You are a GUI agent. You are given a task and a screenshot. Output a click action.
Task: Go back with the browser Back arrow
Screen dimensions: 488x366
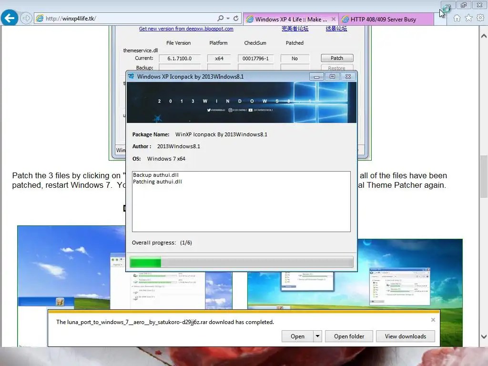point(10,18)
